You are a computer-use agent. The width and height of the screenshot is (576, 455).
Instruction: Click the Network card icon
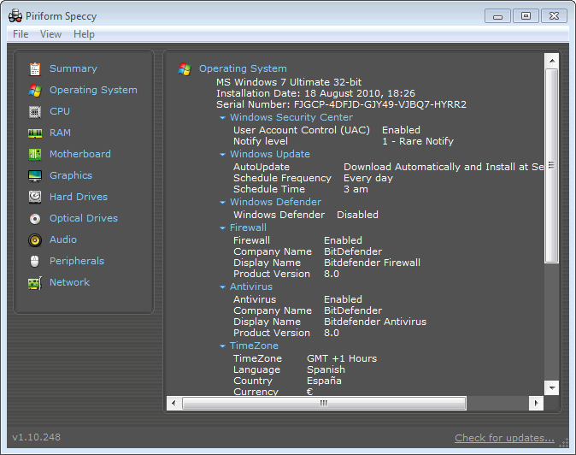[x=35, y=283]
